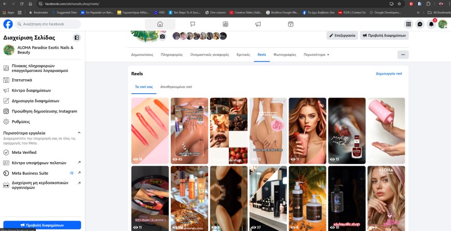Image resolution: width=451 pixels, height=231 pixels.
Task: Go to Home feed icon
Action: pos(160,24)
